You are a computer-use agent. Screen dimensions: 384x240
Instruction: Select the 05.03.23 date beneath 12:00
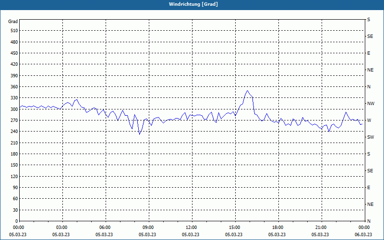[x=191, y=235]
